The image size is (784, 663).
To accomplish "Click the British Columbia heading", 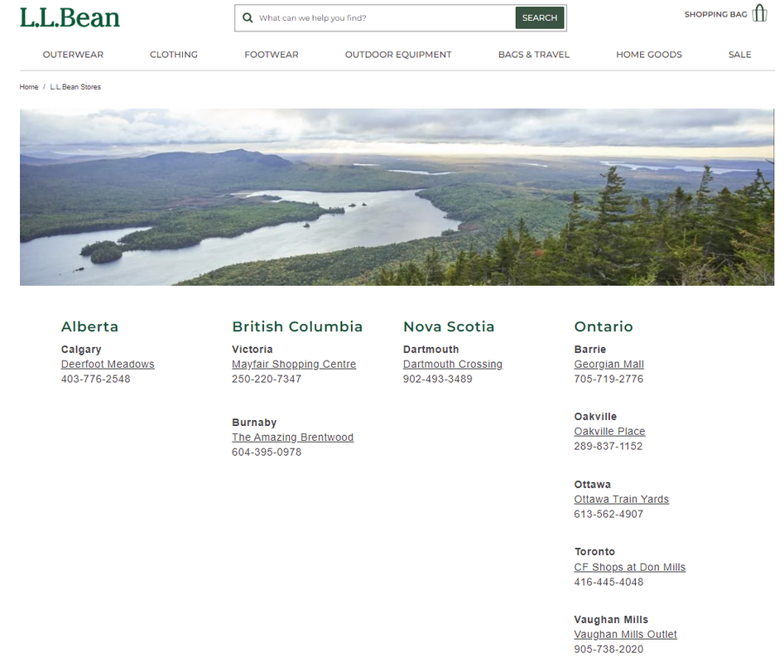I will pyautogui.click(x=297, y=327).
